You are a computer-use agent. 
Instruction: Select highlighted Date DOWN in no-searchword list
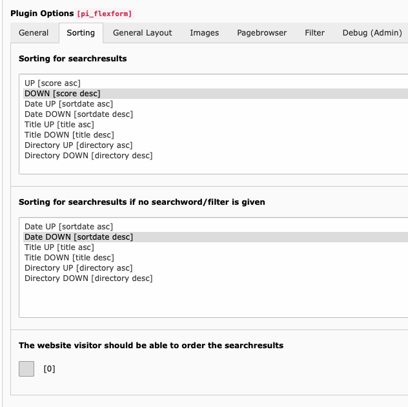78,237
